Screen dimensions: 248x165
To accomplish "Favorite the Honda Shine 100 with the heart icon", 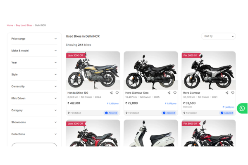I will click(117, 93).
